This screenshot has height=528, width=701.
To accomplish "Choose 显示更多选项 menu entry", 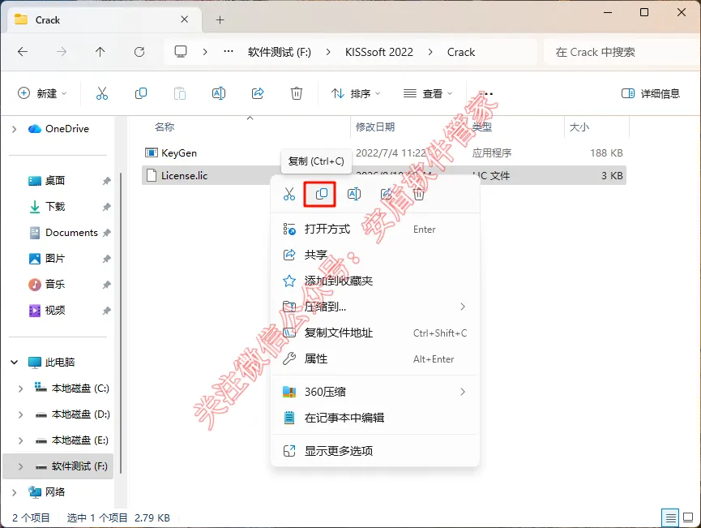I will [x=374, y=451].
